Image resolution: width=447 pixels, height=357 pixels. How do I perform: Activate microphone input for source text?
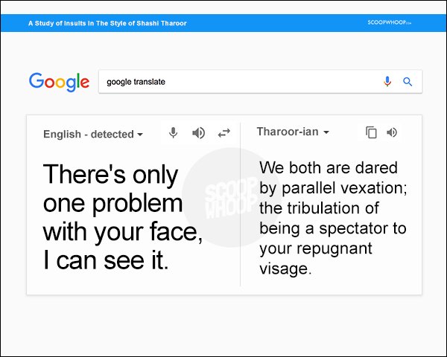(173, 132)
